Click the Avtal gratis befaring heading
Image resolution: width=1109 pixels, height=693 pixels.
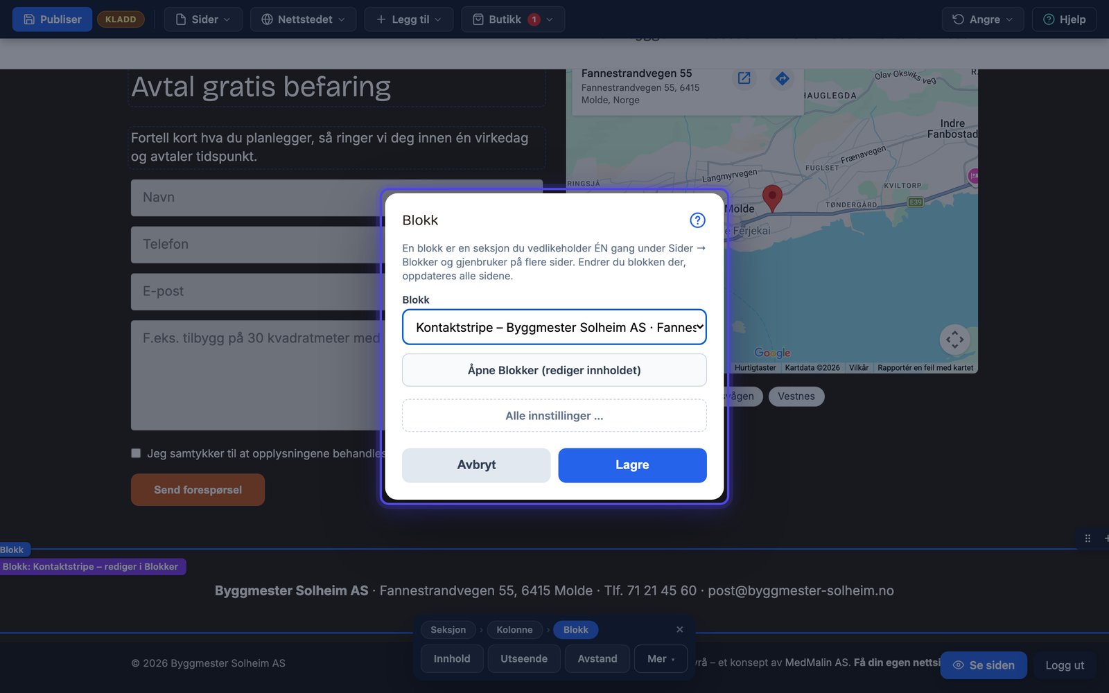tap(261, 87)
